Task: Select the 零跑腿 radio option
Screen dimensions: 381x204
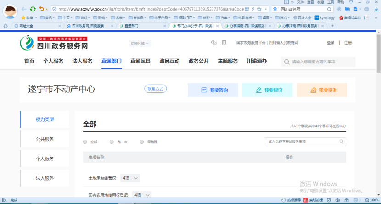Action: tap(142, 142)
